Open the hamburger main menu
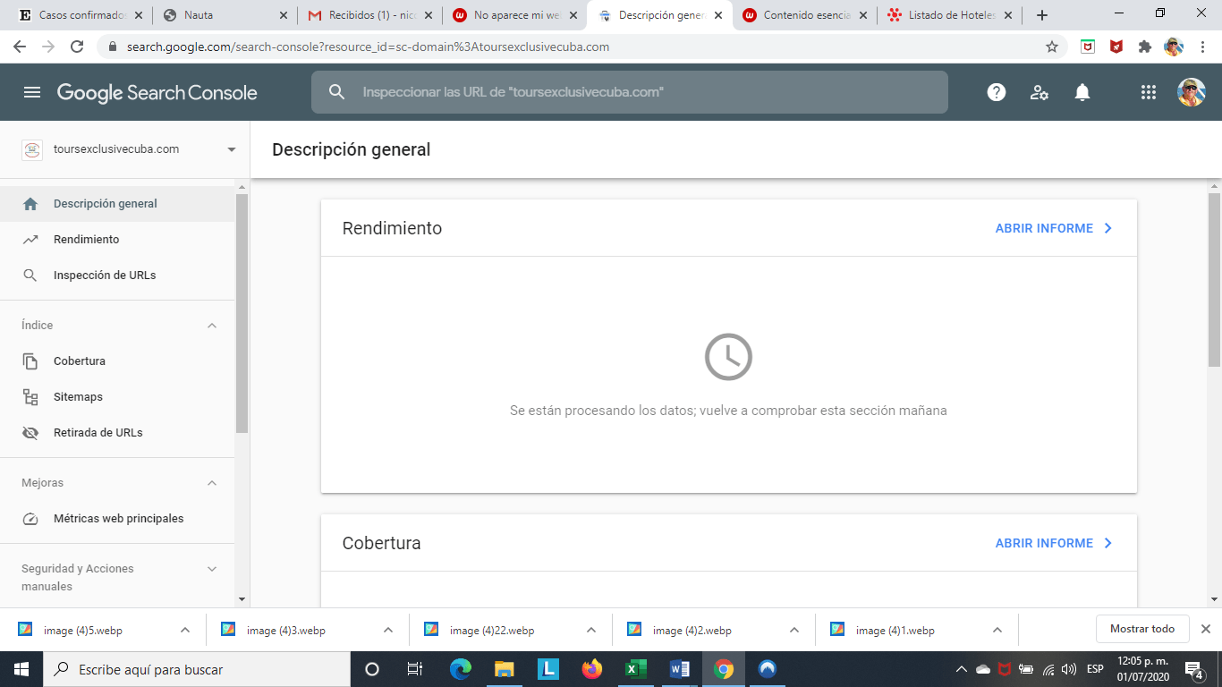Image resolution: width=1222 pixels, height=687 pixels. tap(32, 92)
